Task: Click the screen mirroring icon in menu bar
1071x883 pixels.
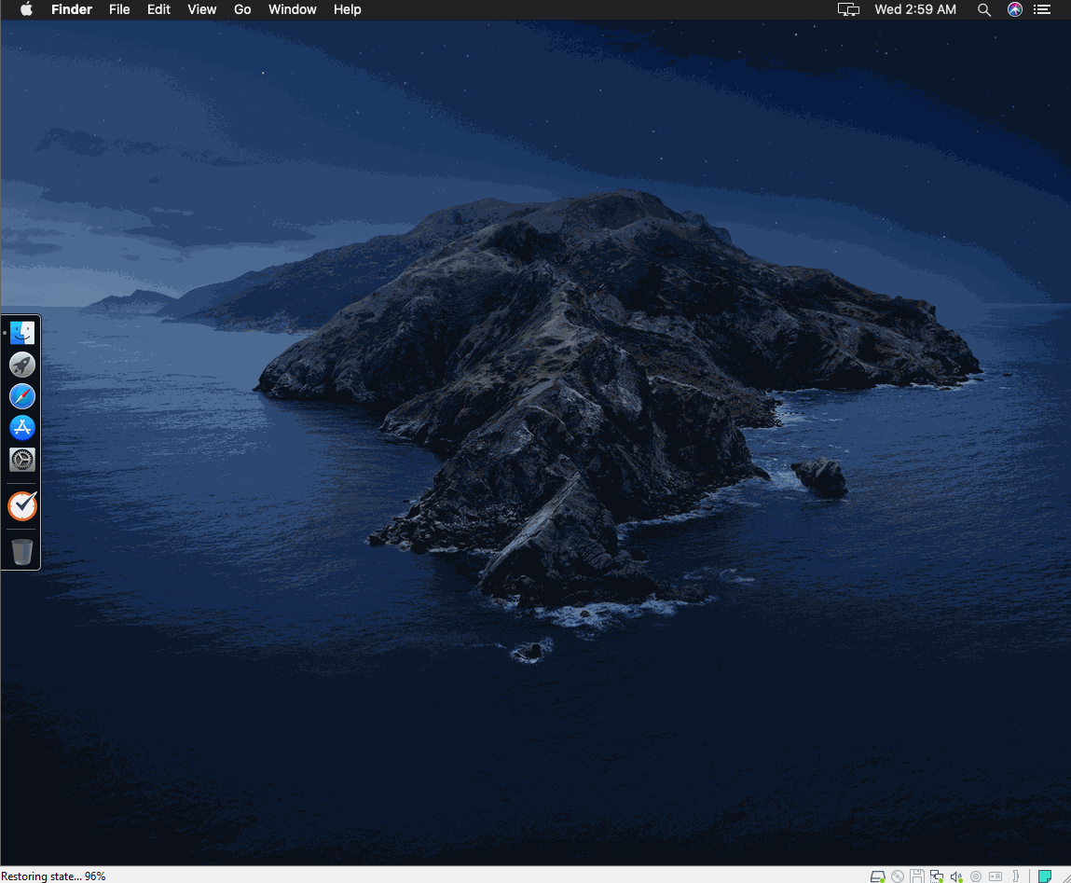Action: 848,9
